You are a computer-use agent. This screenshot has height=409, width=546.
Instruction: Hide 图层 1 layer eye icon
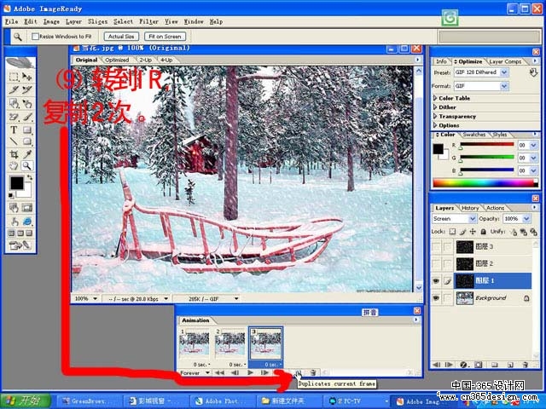(x=436, y=281)
